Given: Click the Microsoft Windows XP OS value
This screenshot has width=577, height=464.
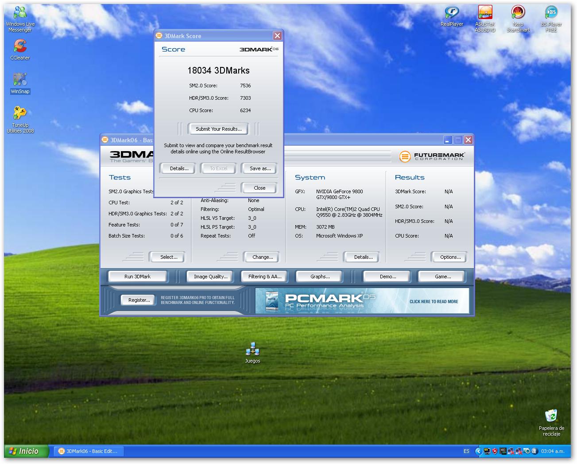Looking at the screenshot, I should click(x=339, y=236).
